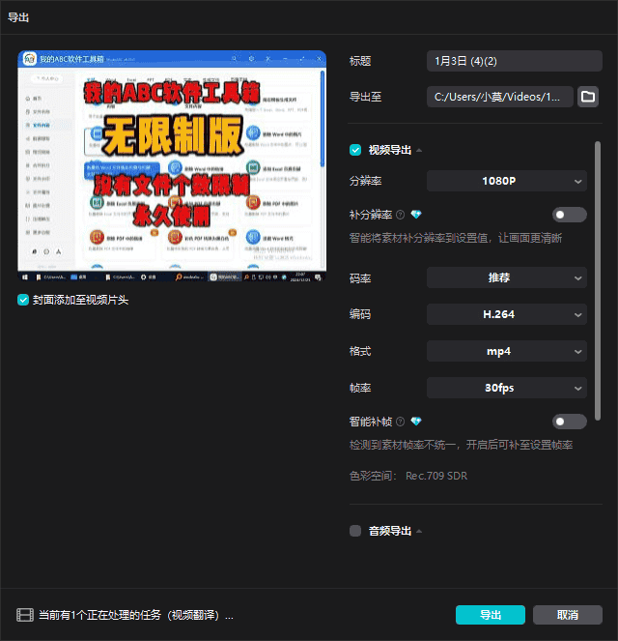Click the diamond VIP icon next to 补分辨率
This screenshot has width=618, height=641.
416,215
